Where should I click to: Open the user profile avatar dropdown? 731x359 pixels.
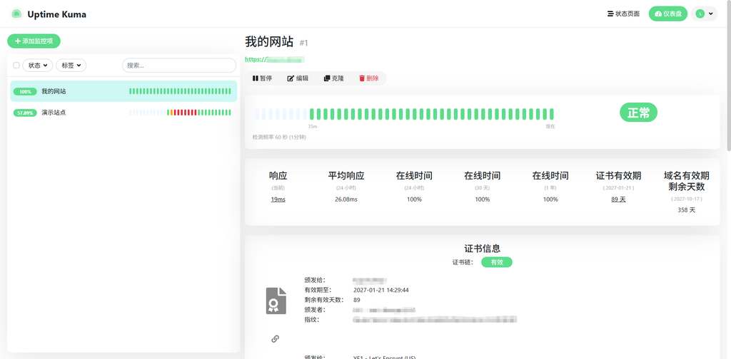(704, 14)
